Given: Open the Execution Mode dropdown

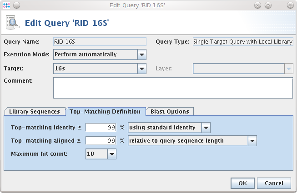Looking at the screenshot, I should click(142, 54).
